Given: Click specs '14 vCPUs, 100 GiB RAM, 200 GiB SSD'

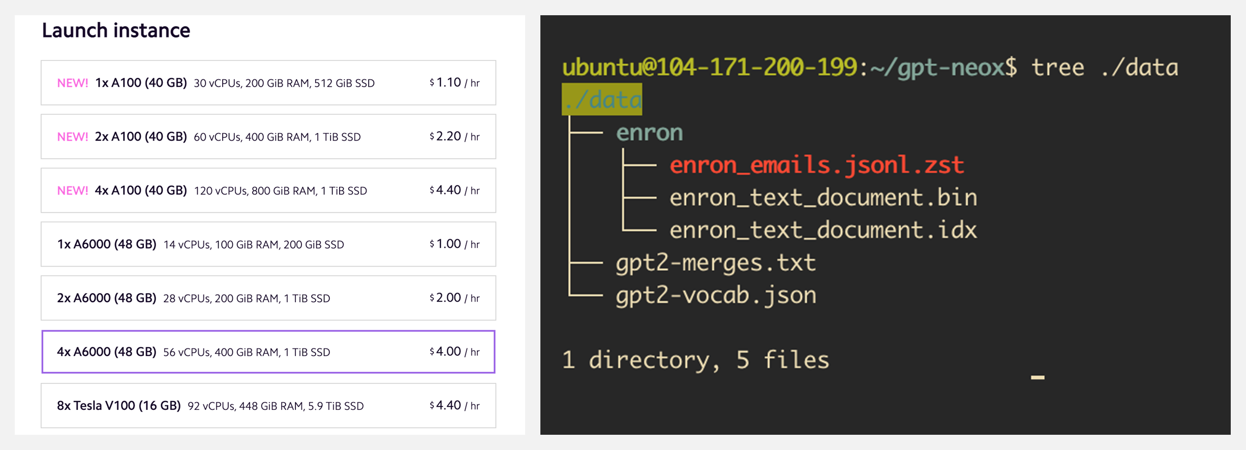Looking at the screenshot, I should click(254, 245).
